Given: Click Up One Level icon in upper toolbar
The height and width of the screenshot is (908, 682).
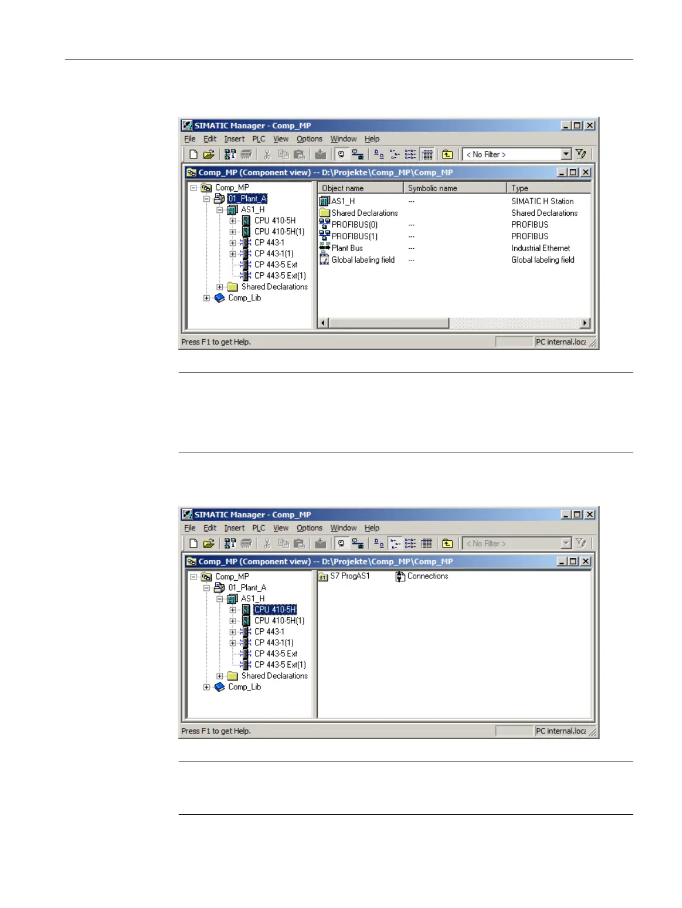Looking at the screenshot, I should pos(448,154).
